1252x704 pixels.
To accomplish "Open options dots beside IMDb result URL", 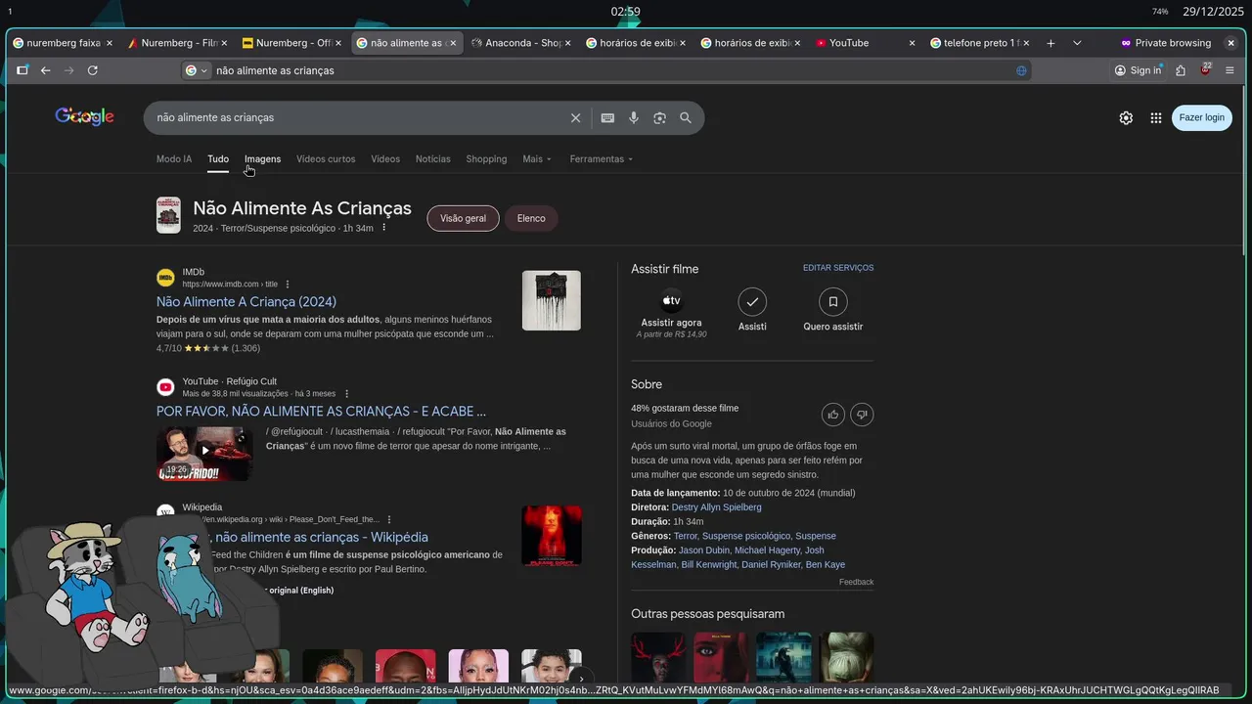I will (288, 285).
